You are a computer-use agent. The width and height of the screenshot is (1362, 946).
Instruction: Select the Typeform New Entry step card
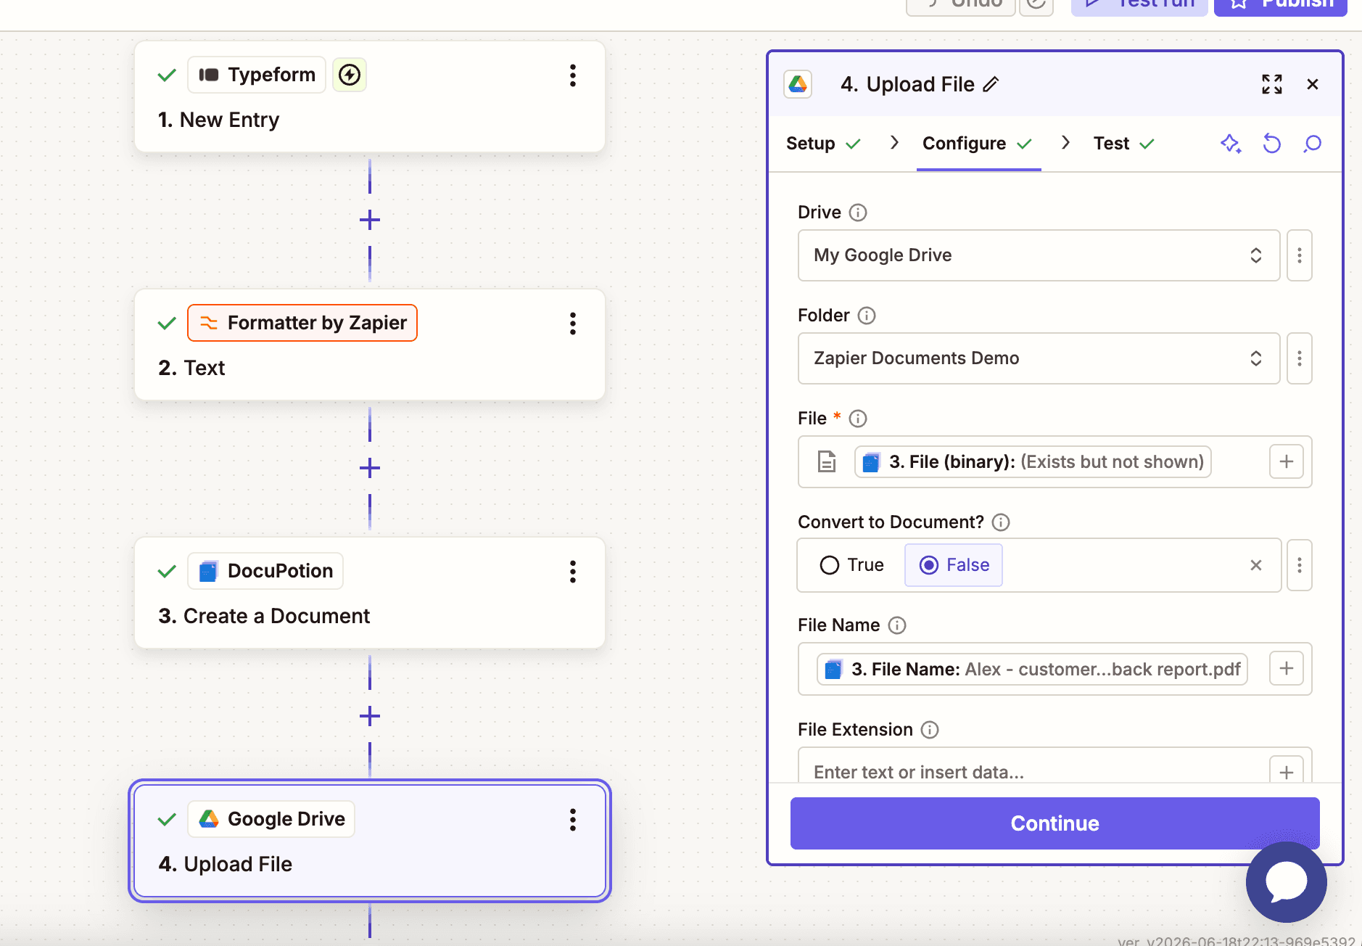(370, 96)
